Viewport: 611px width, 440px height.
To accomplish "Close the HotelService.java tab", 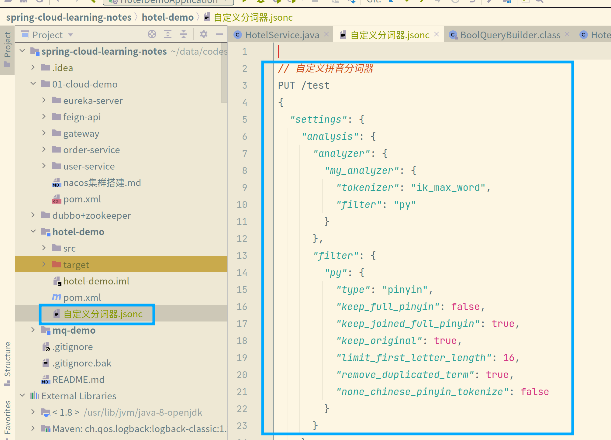I will 326,34.
